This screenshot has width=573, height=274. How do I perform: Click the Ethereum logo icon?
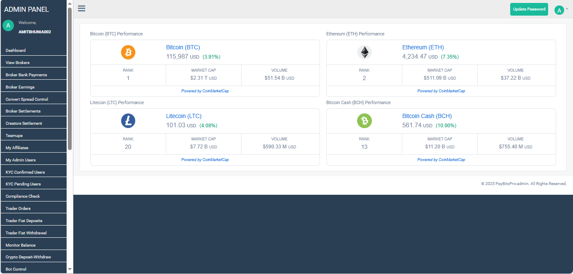click(364, 52)
